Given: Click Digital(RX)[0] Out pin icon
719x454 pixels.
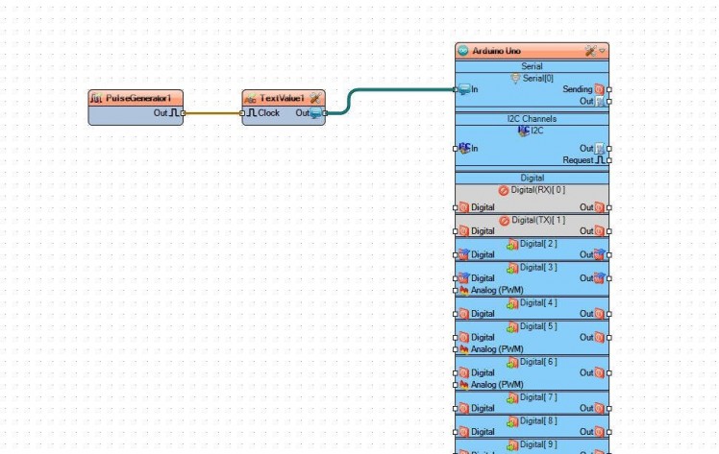Looking at the screenshot, I should 599,207.
